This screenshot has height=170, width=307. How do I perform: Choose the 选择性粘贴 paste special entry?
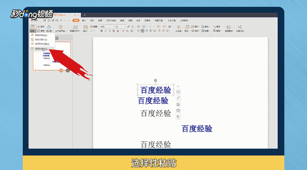click(42, 49)
